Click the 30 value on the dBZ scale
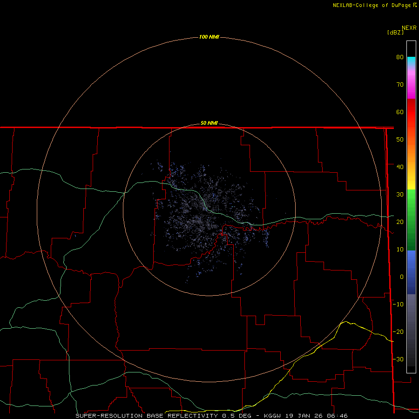The width and height of the screenshot is (419, 419). pyautogui.click(x=400, y=194)
